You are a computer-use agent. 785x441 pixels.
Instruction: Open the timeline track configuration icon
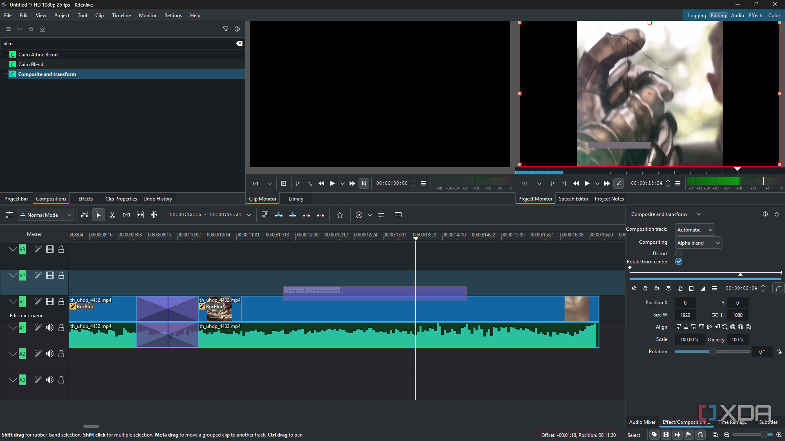pos(9,215)
